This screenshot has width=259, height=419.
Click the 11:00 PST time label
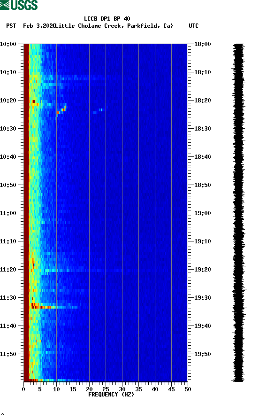8,213
